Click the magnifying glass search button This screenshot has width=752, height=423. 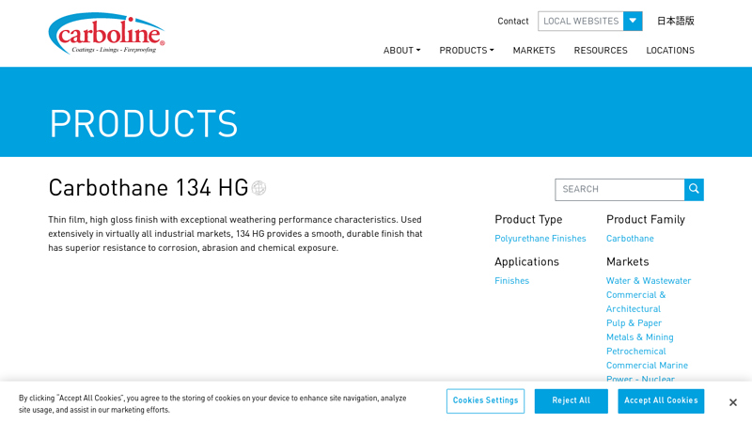694,190
